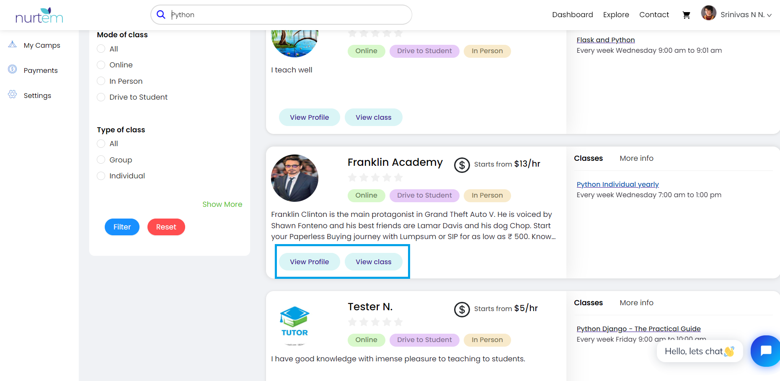This screenshot has height=381, width=780.
Task: Open the chat bubble widget
Action: pos(765,351)
